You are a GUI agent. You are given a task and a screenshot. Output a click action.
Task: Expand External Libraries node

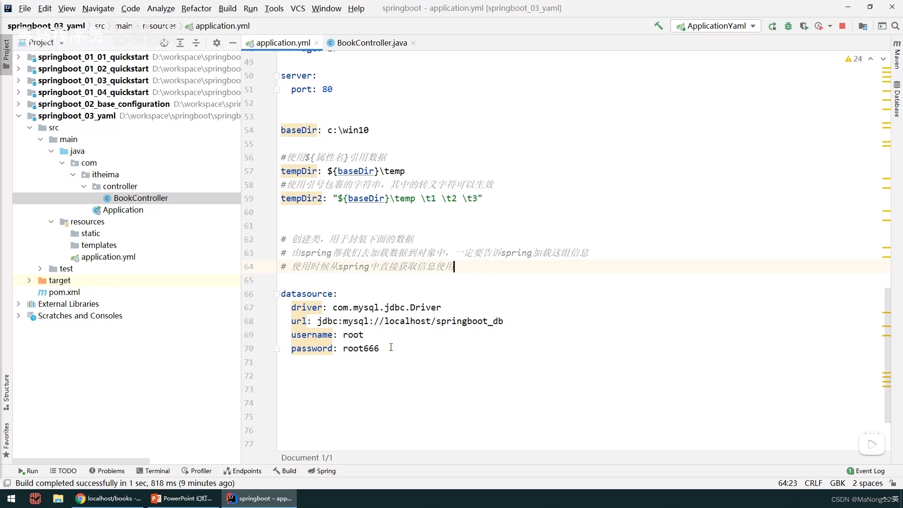[18, 304]
